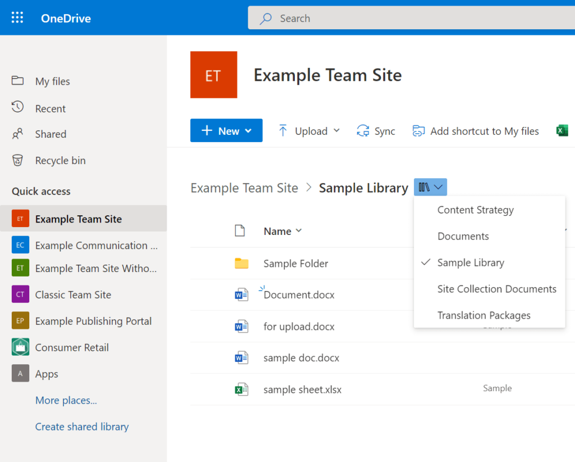The image size is (575, 462).
Task: Click Create shared library link
Action: click(x=82, y=427)
